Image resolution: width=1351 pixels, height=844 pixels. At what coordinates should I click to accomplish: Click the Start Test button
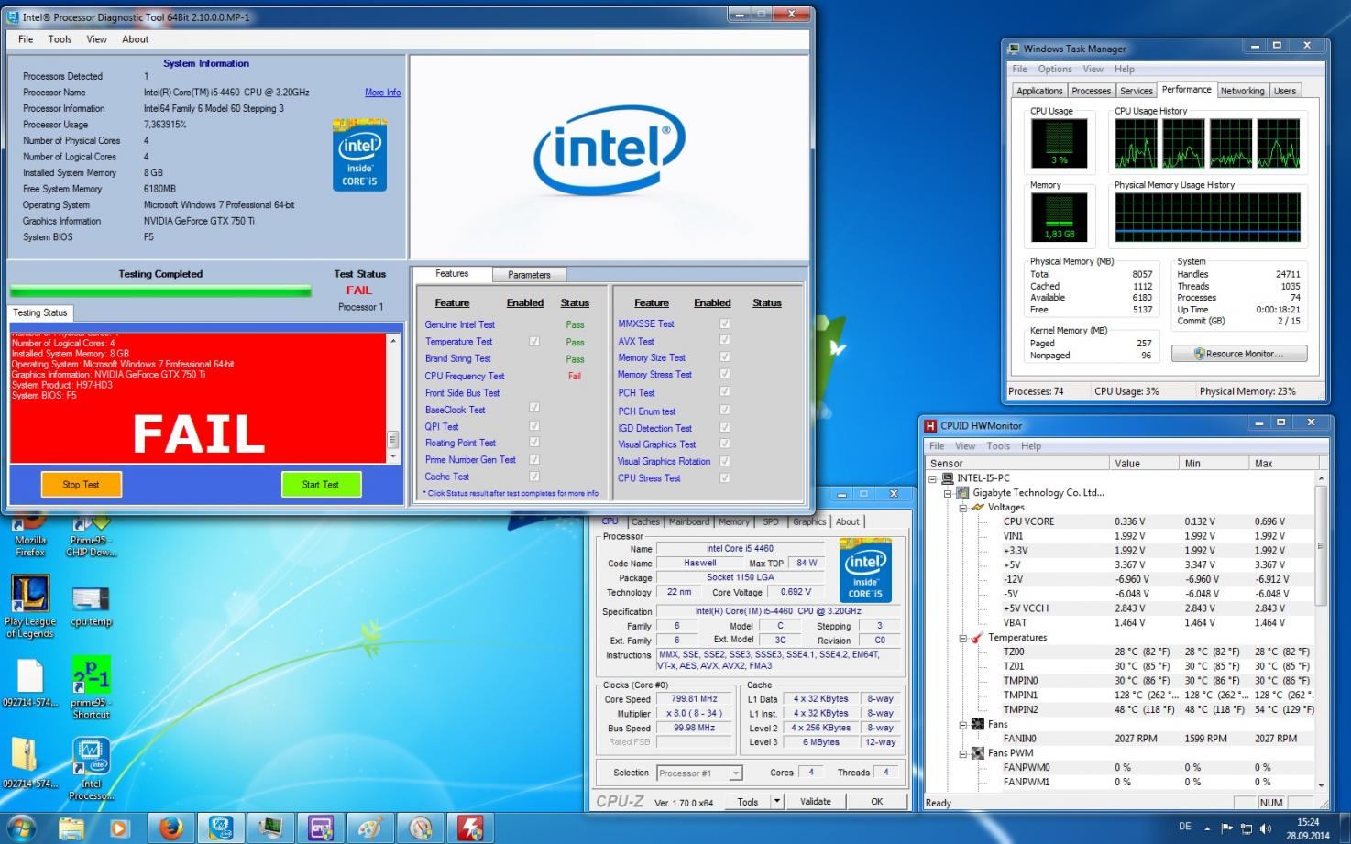pos(321,484)
